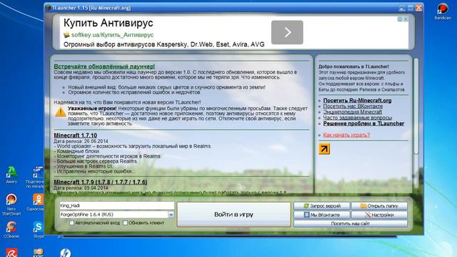The width and height of the screenshot is (457, 257).
Task: Click the King_Hadi username field
Action: click(x=116, y=206)
